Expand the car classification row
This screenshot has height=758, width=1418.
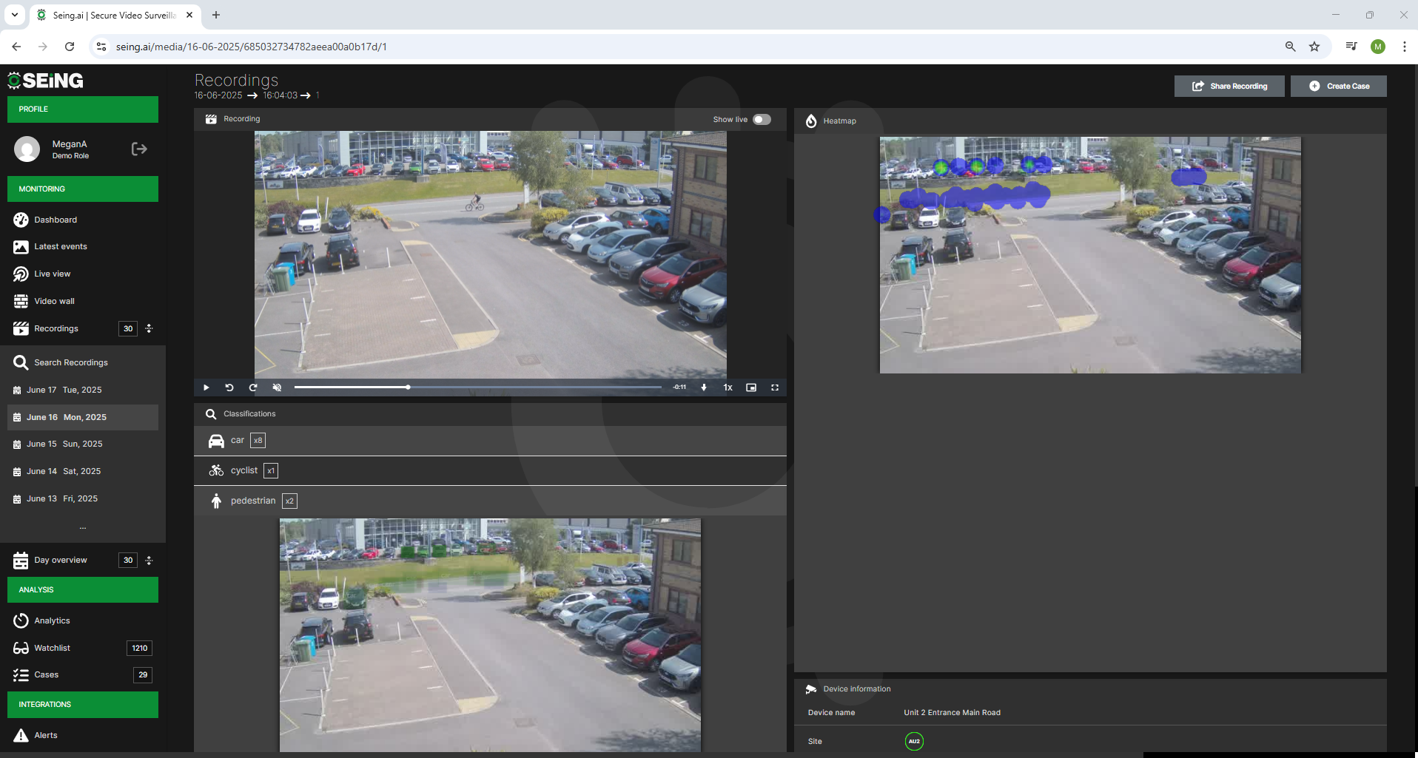tap(490, 441)
